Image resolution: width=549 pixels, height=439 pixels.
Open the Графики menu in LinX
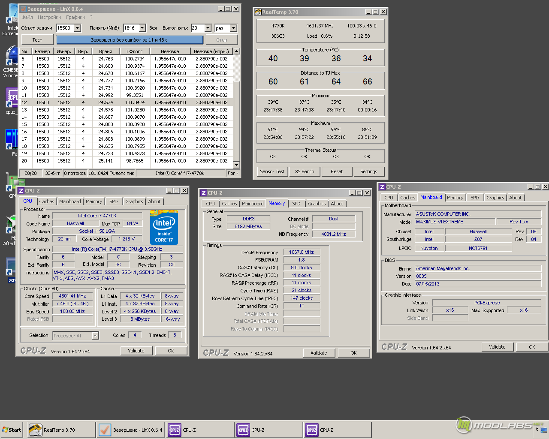point(75,17)
